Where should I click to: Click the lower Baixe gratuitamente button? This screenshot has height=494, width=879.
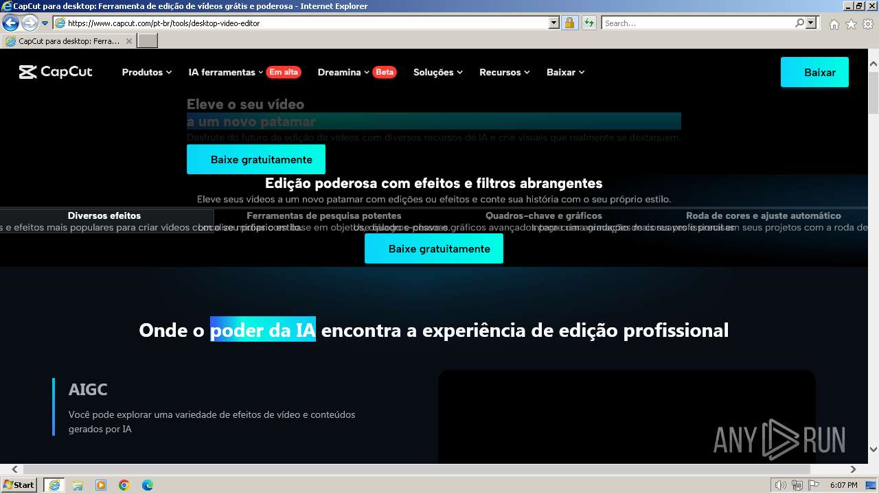pyautogui.click(x=434, y=248)
